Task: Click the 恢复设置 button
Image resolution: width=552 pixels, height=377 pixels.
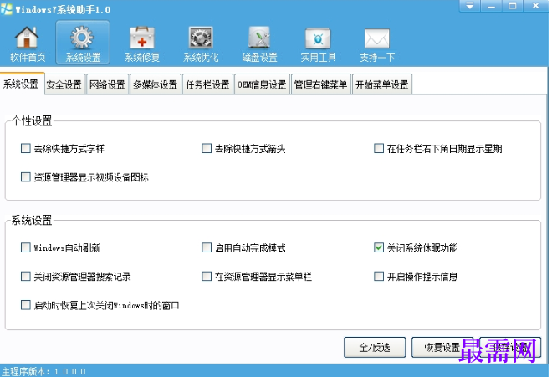Action: 442,348
